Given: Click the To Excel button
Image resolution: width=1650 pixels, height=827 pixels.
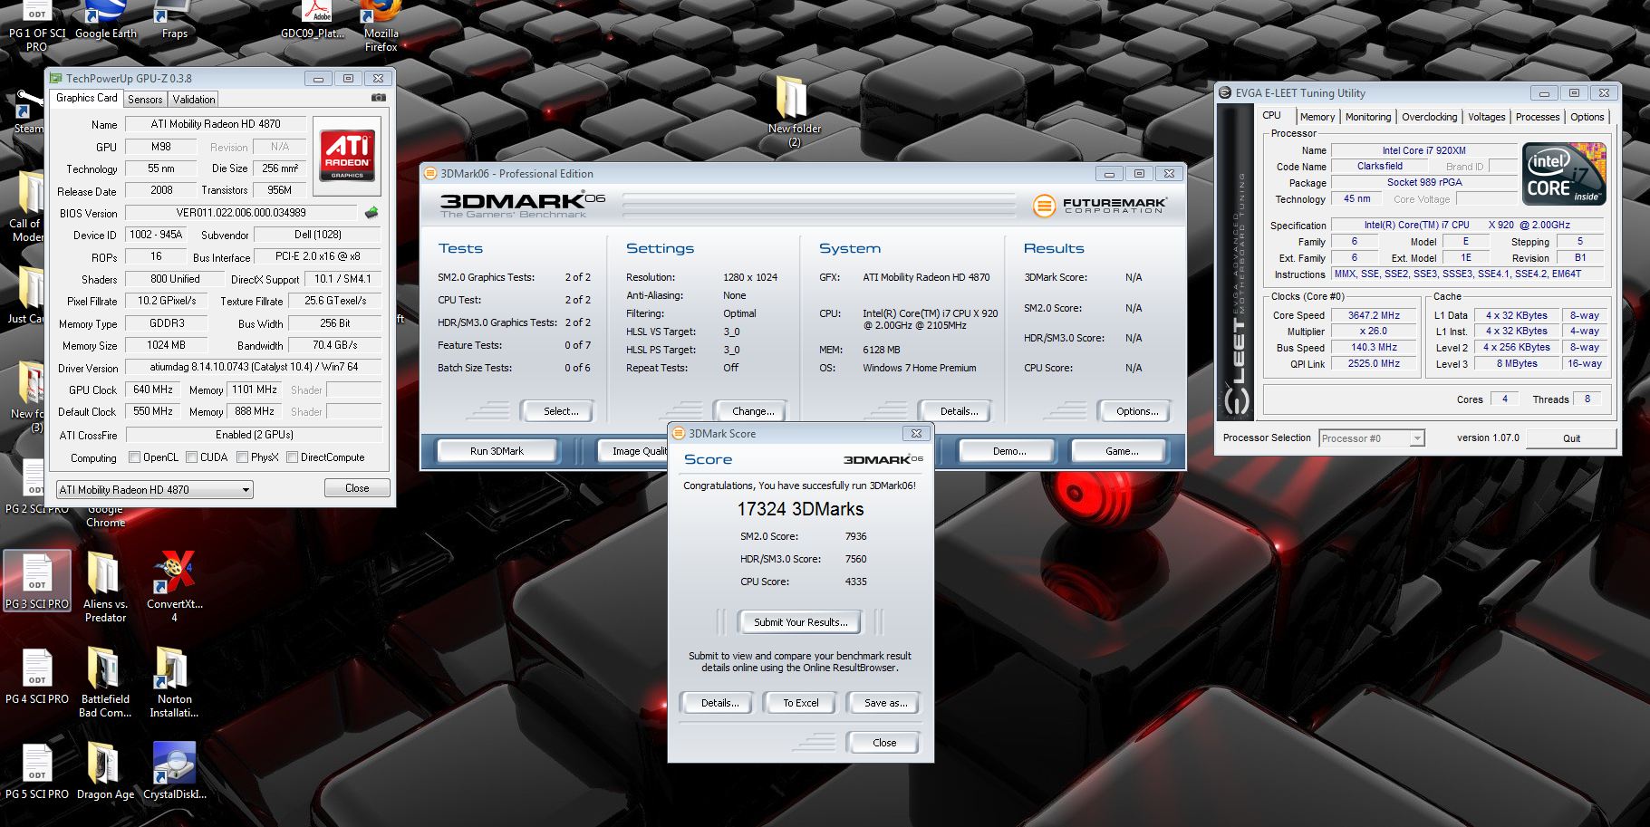Looking at the screenshot, I should coord(801,703).
